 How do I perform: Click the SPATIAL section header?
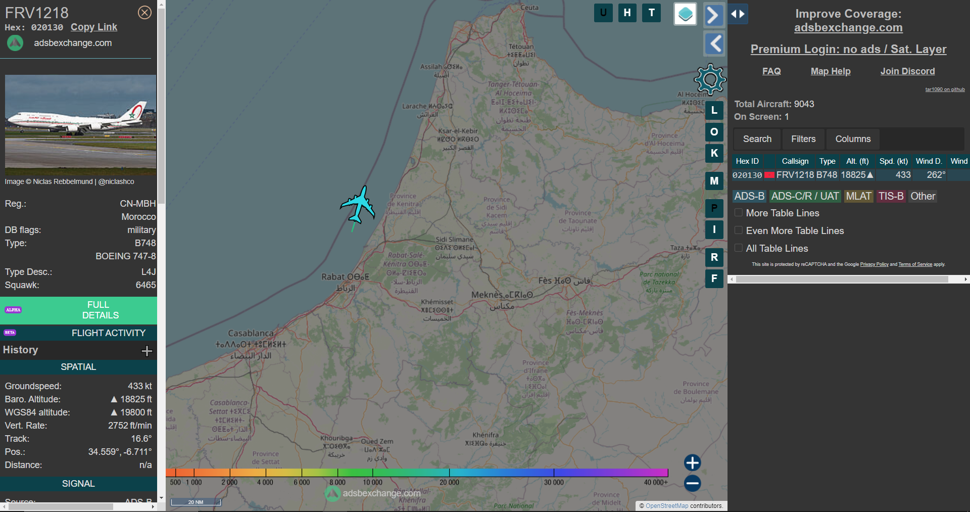click(x=78, y=367)
